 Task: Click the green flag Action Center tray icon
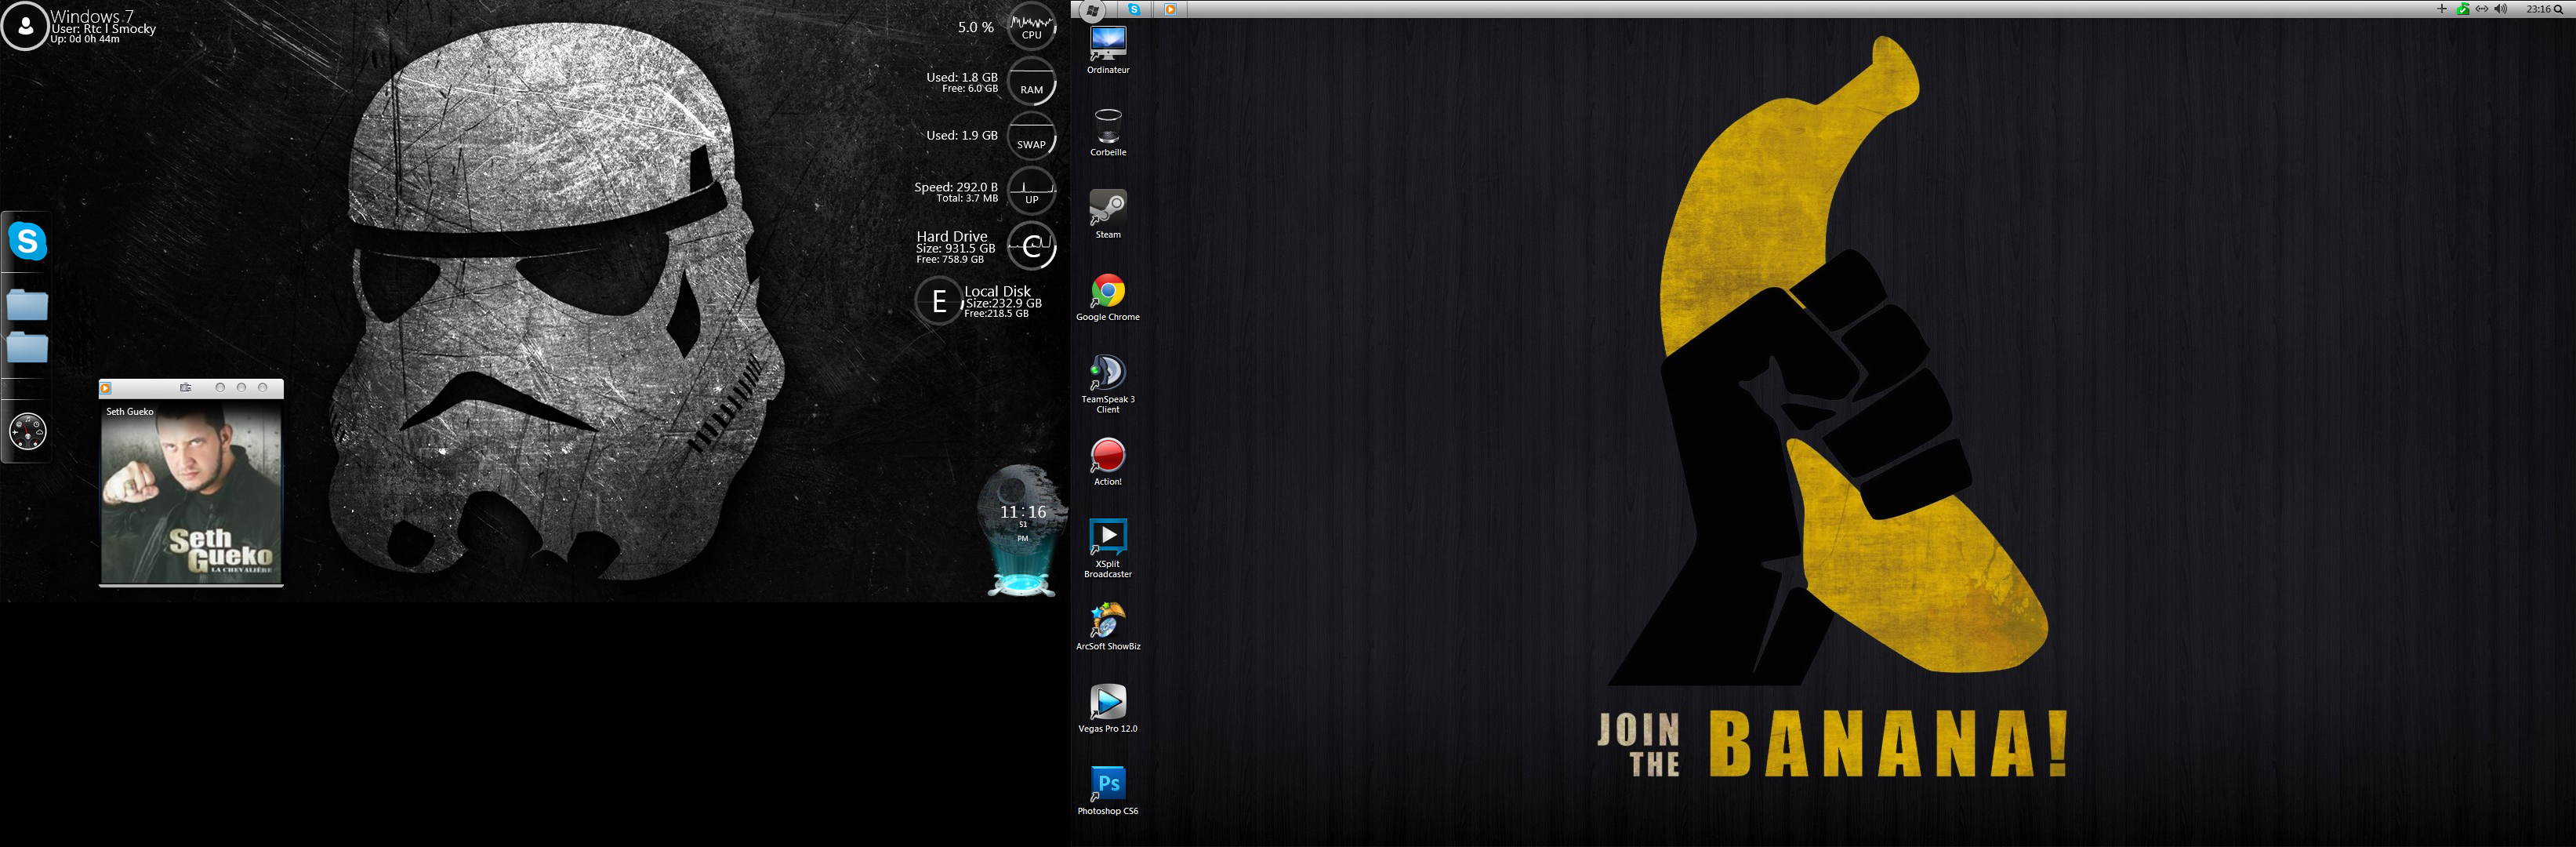pyautogui.click(x=2463, y=9)
